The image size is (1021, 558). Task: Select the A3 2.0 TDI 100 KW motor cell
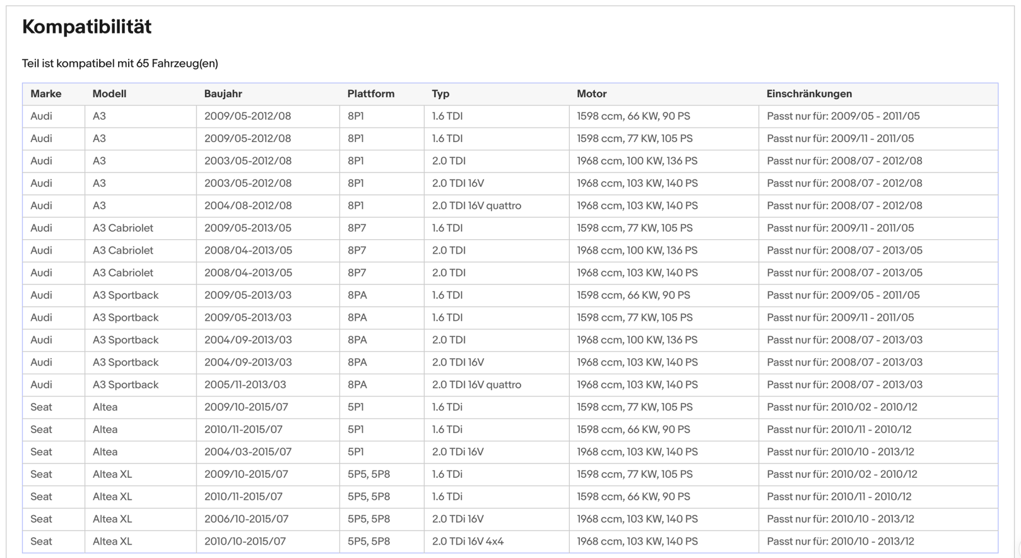tap(664, 161)
